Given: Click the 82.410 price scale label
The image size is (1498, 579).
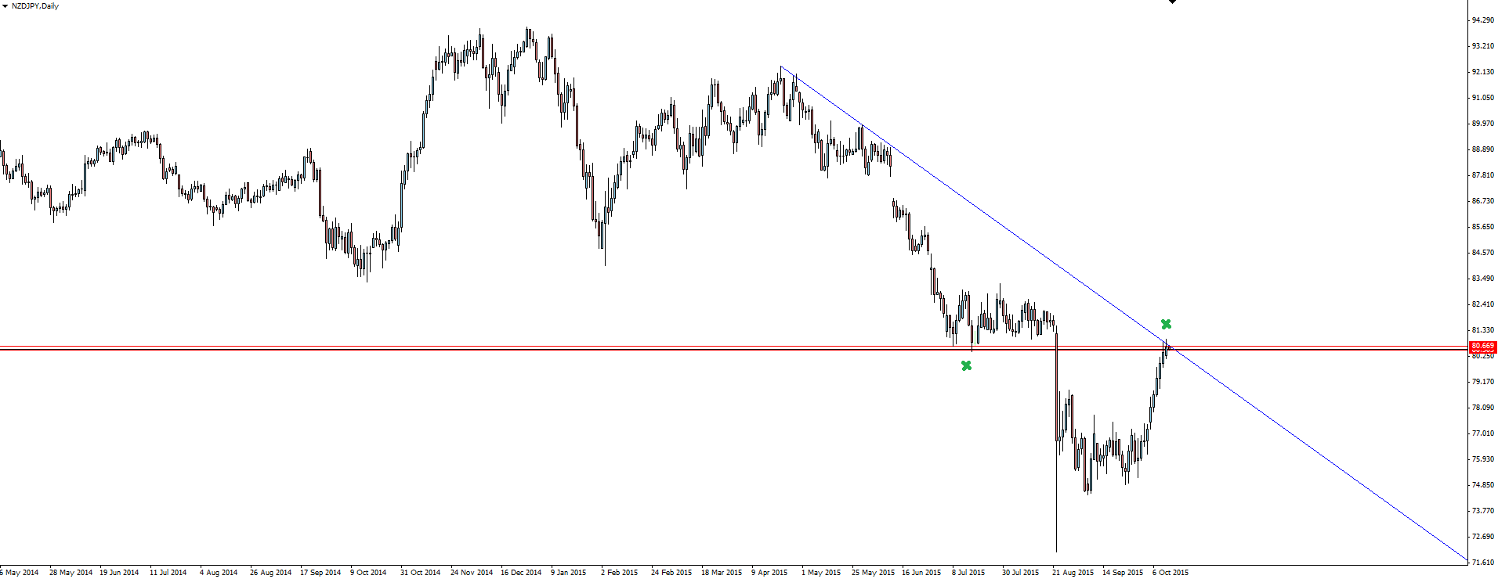Looking at the screenshot, I should point(1482,304).
